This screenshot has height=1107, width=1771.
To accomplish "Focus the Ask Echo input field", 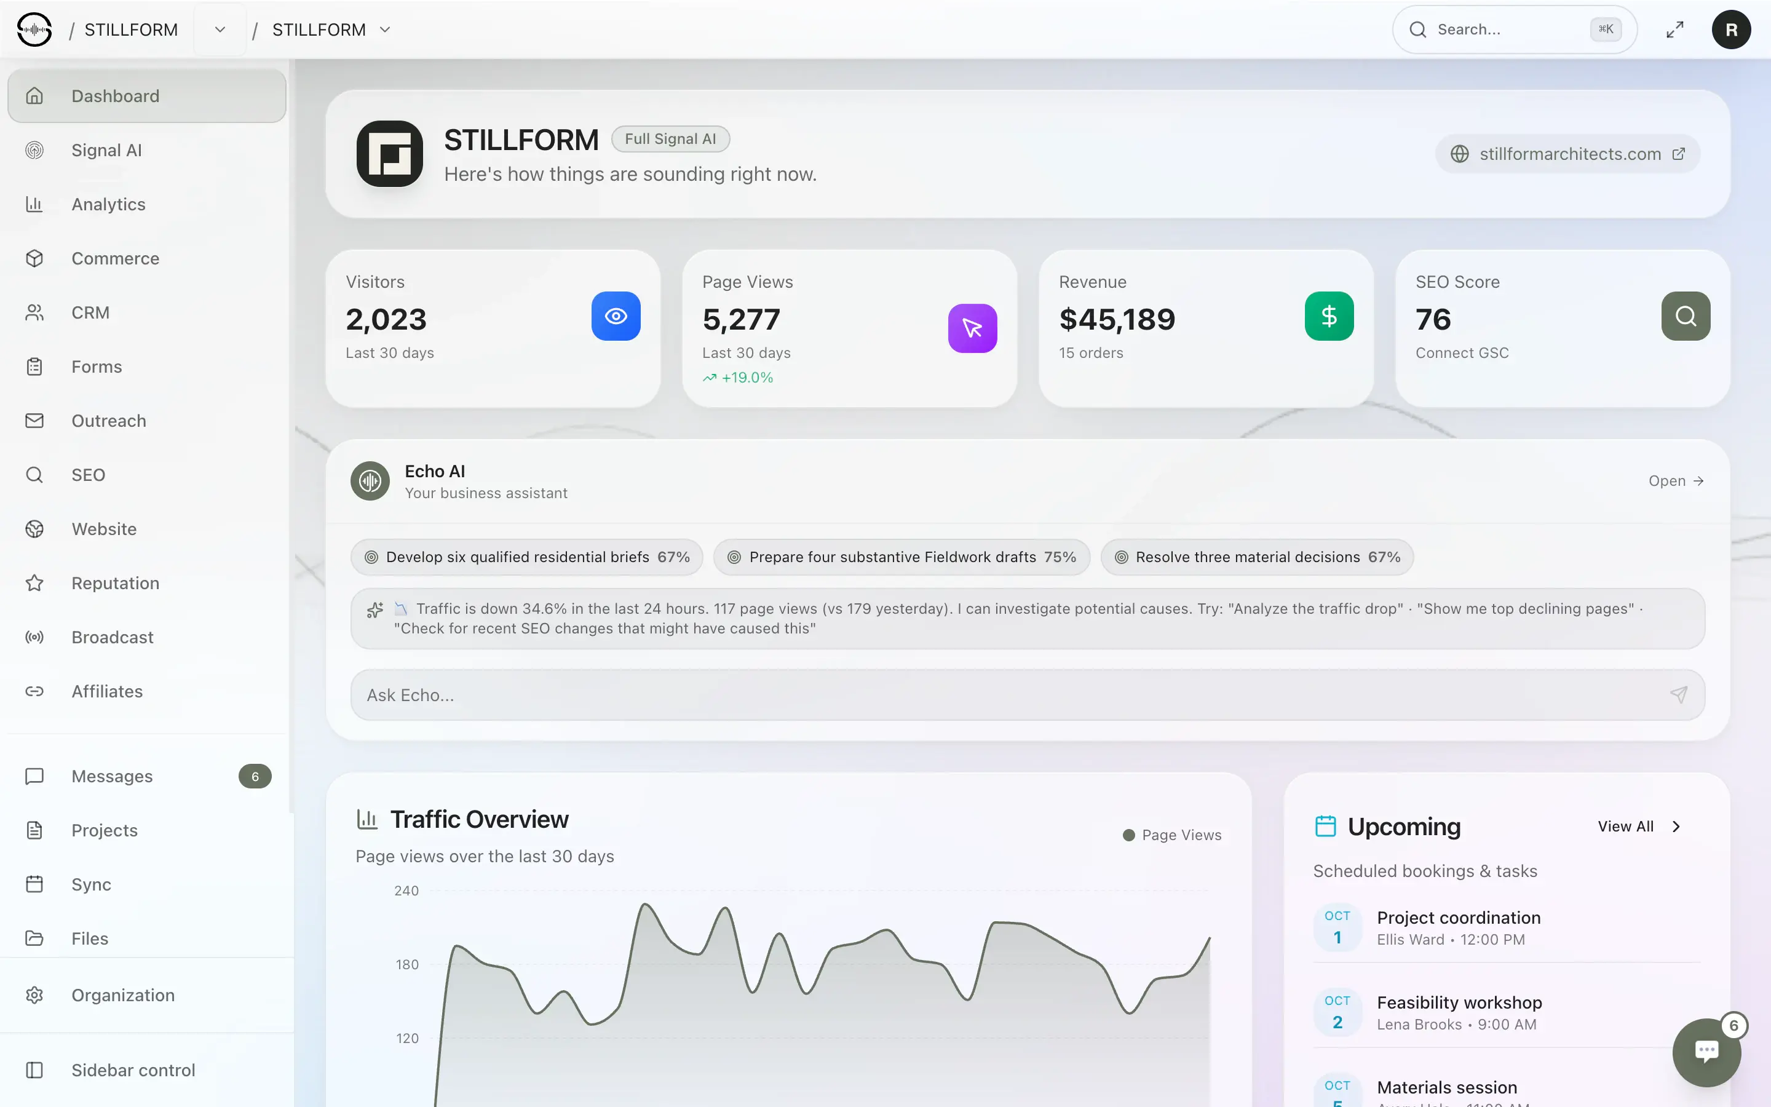I will (1028, 695).
